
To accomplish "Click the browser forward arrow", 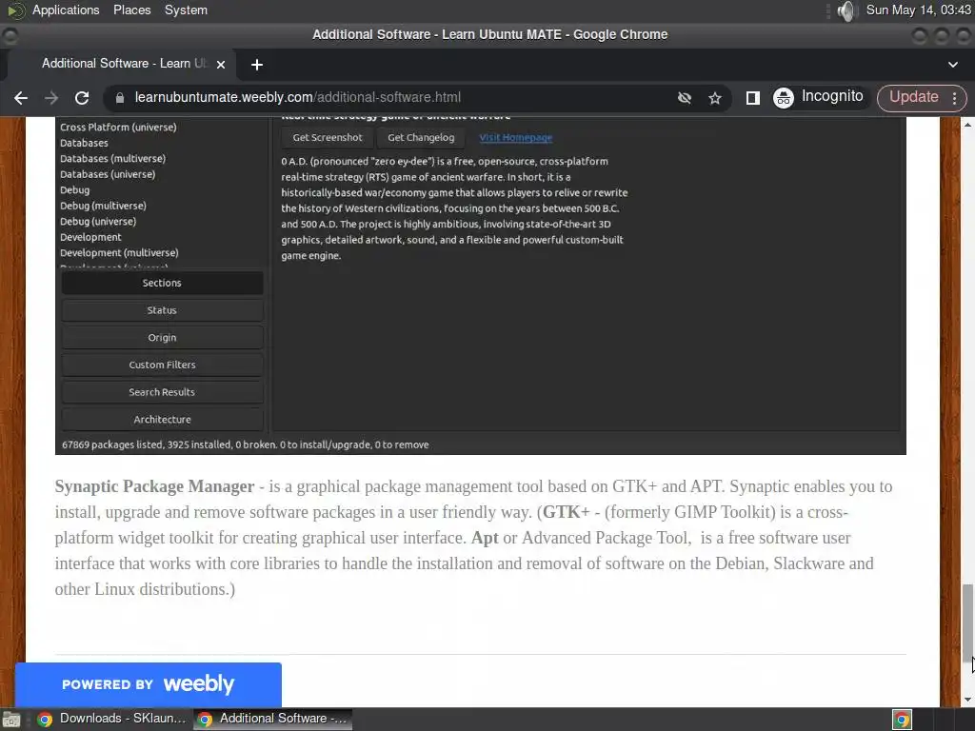I will coord(51,98).
